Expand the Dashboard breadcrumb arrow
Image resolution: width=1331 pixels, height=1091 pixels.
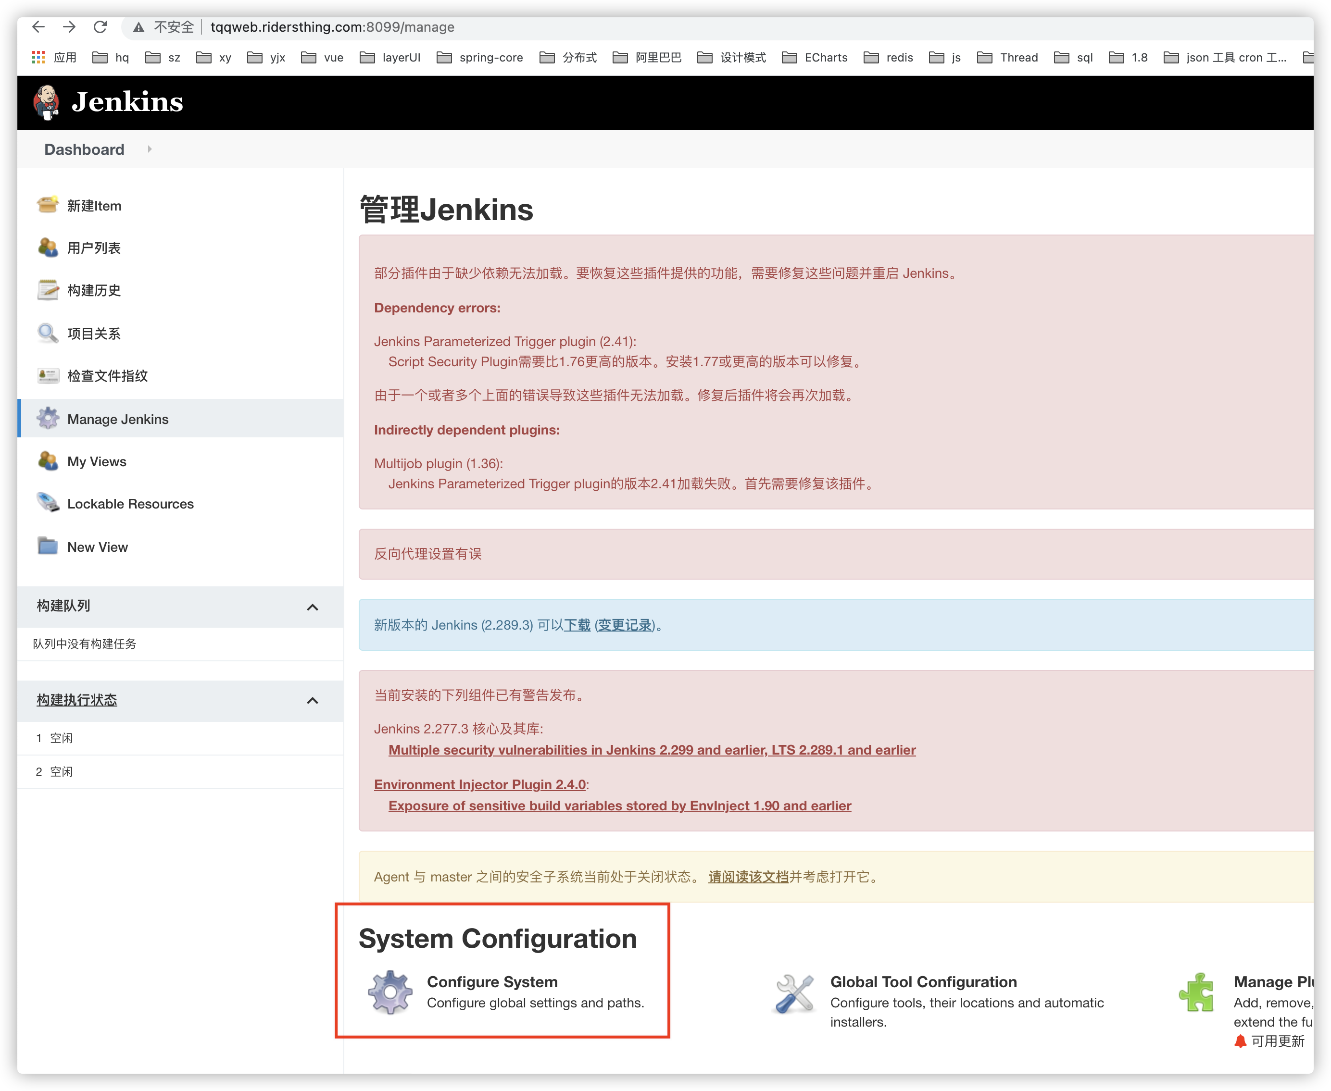pos(150,149)
